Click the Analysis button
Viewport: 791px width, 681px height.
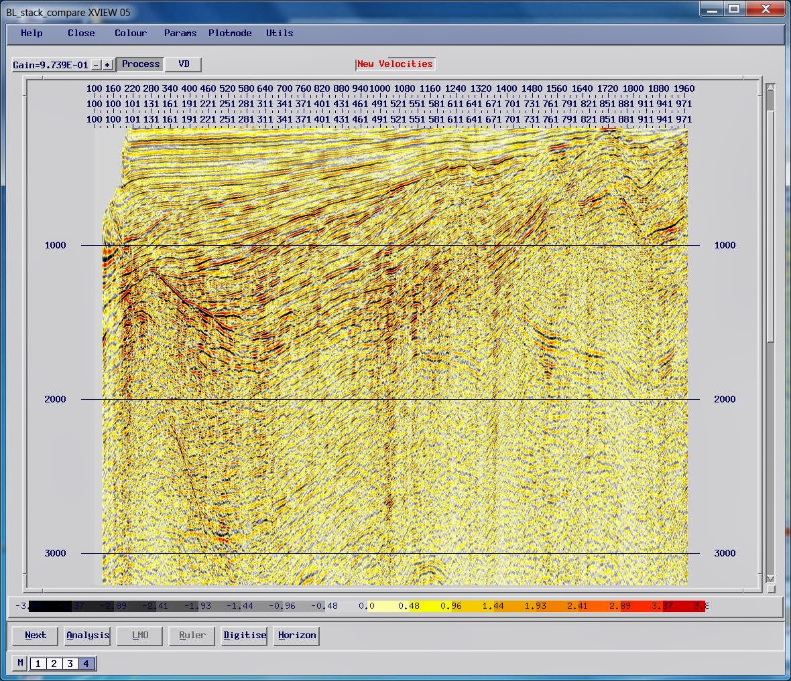(x=88, y=635)
